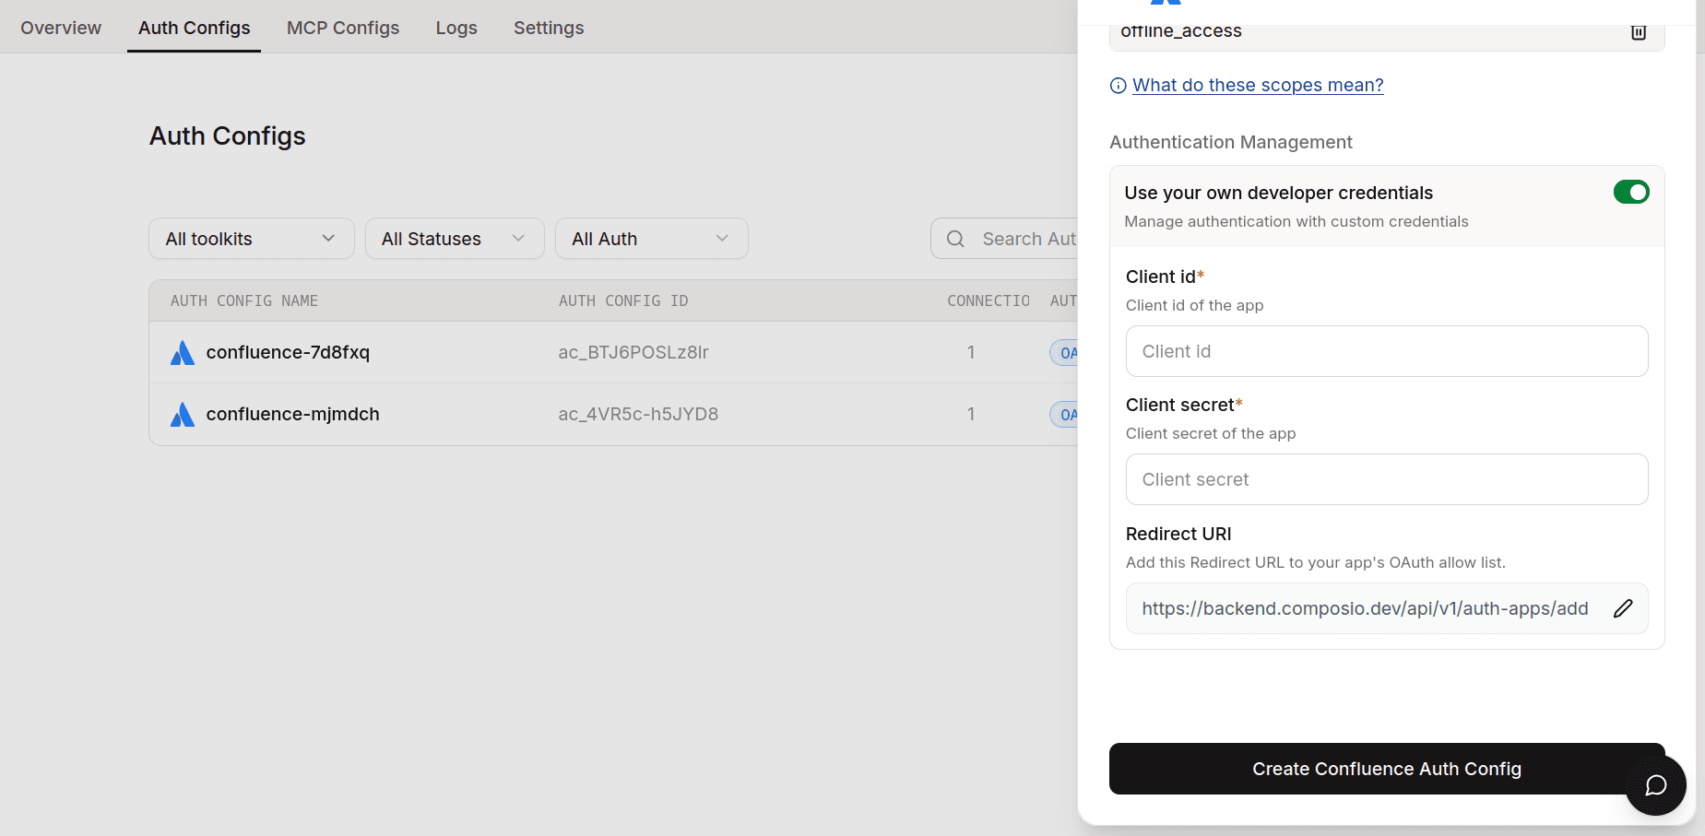This screenshot has height=836, width=1705.
Task: Select the Auth Configs tab
Action: (x=194, y=28)
